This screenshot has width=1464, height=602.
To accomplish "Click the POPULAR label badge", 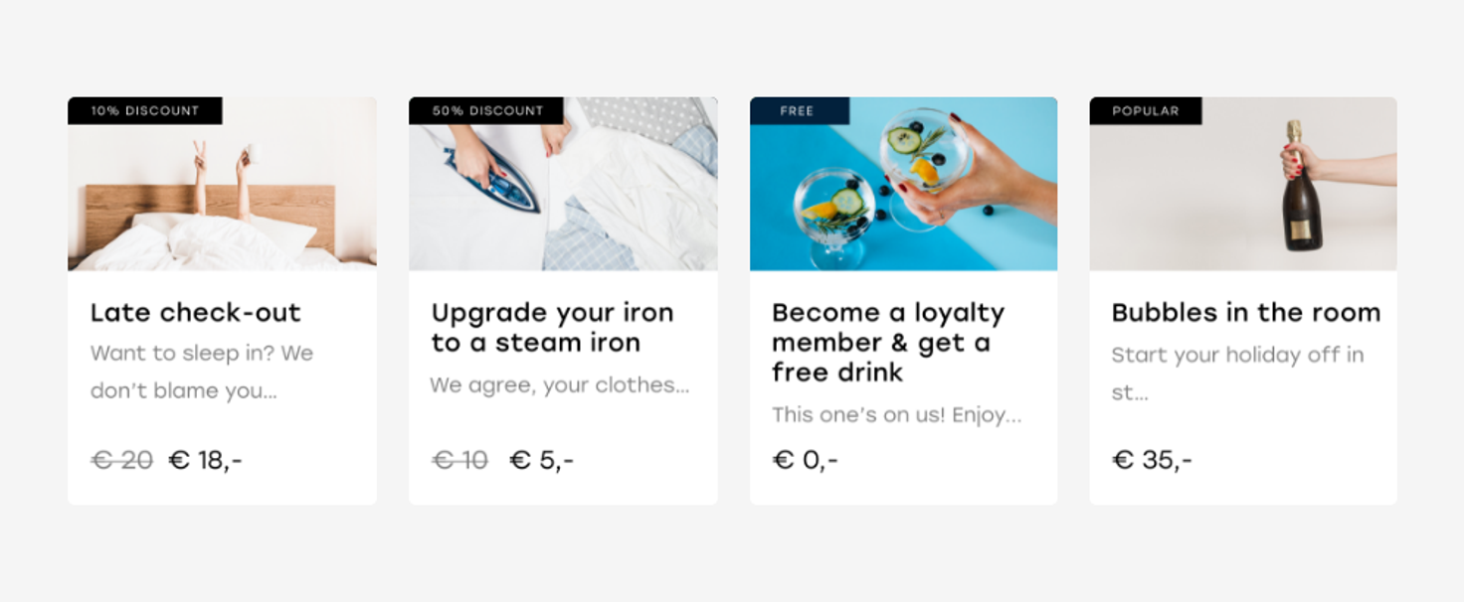I will (x=1146, y=111).
